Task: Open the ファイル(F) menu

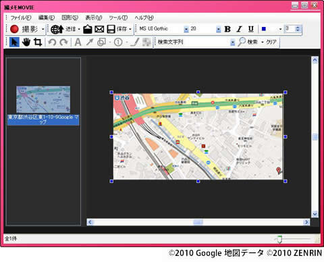Action: point(21,18)
